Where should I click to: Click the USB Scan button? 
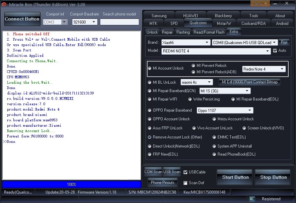click(172, 172)
